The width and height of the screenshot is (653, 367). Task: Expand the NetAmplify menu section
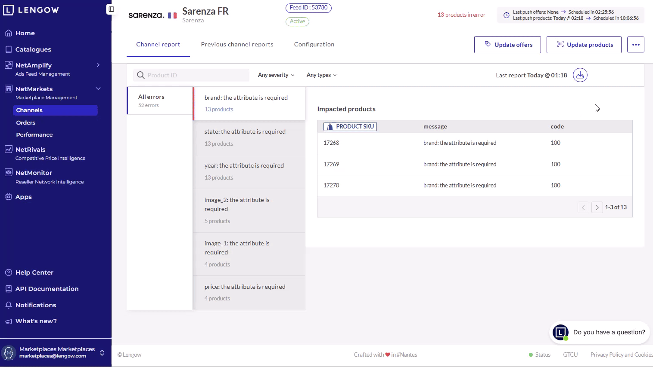[x=98, y=65]
